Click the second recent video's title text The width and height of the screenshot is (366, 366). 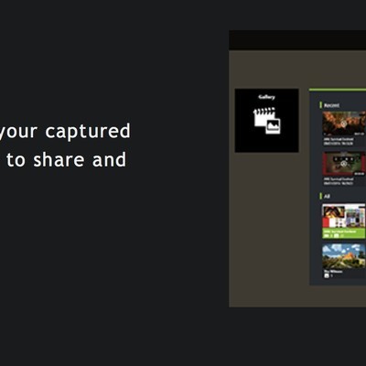click(x=339, y=181)
